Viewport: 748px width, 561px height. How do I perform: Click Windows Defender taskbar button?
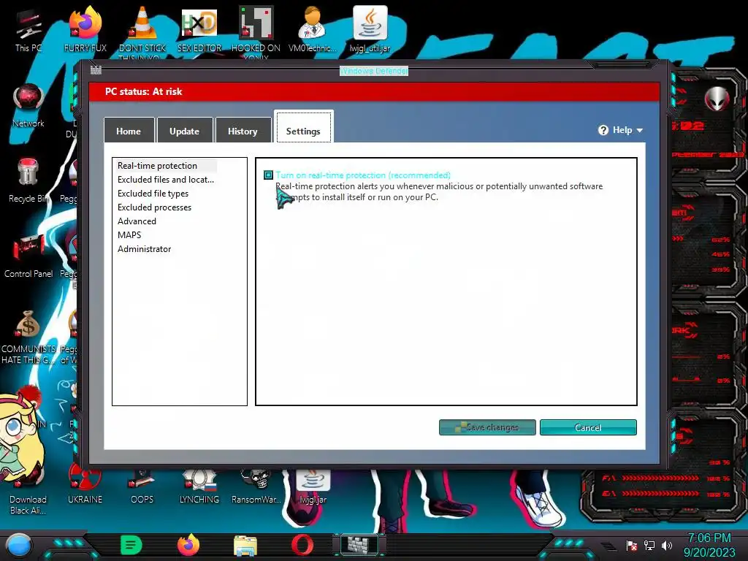359,545
